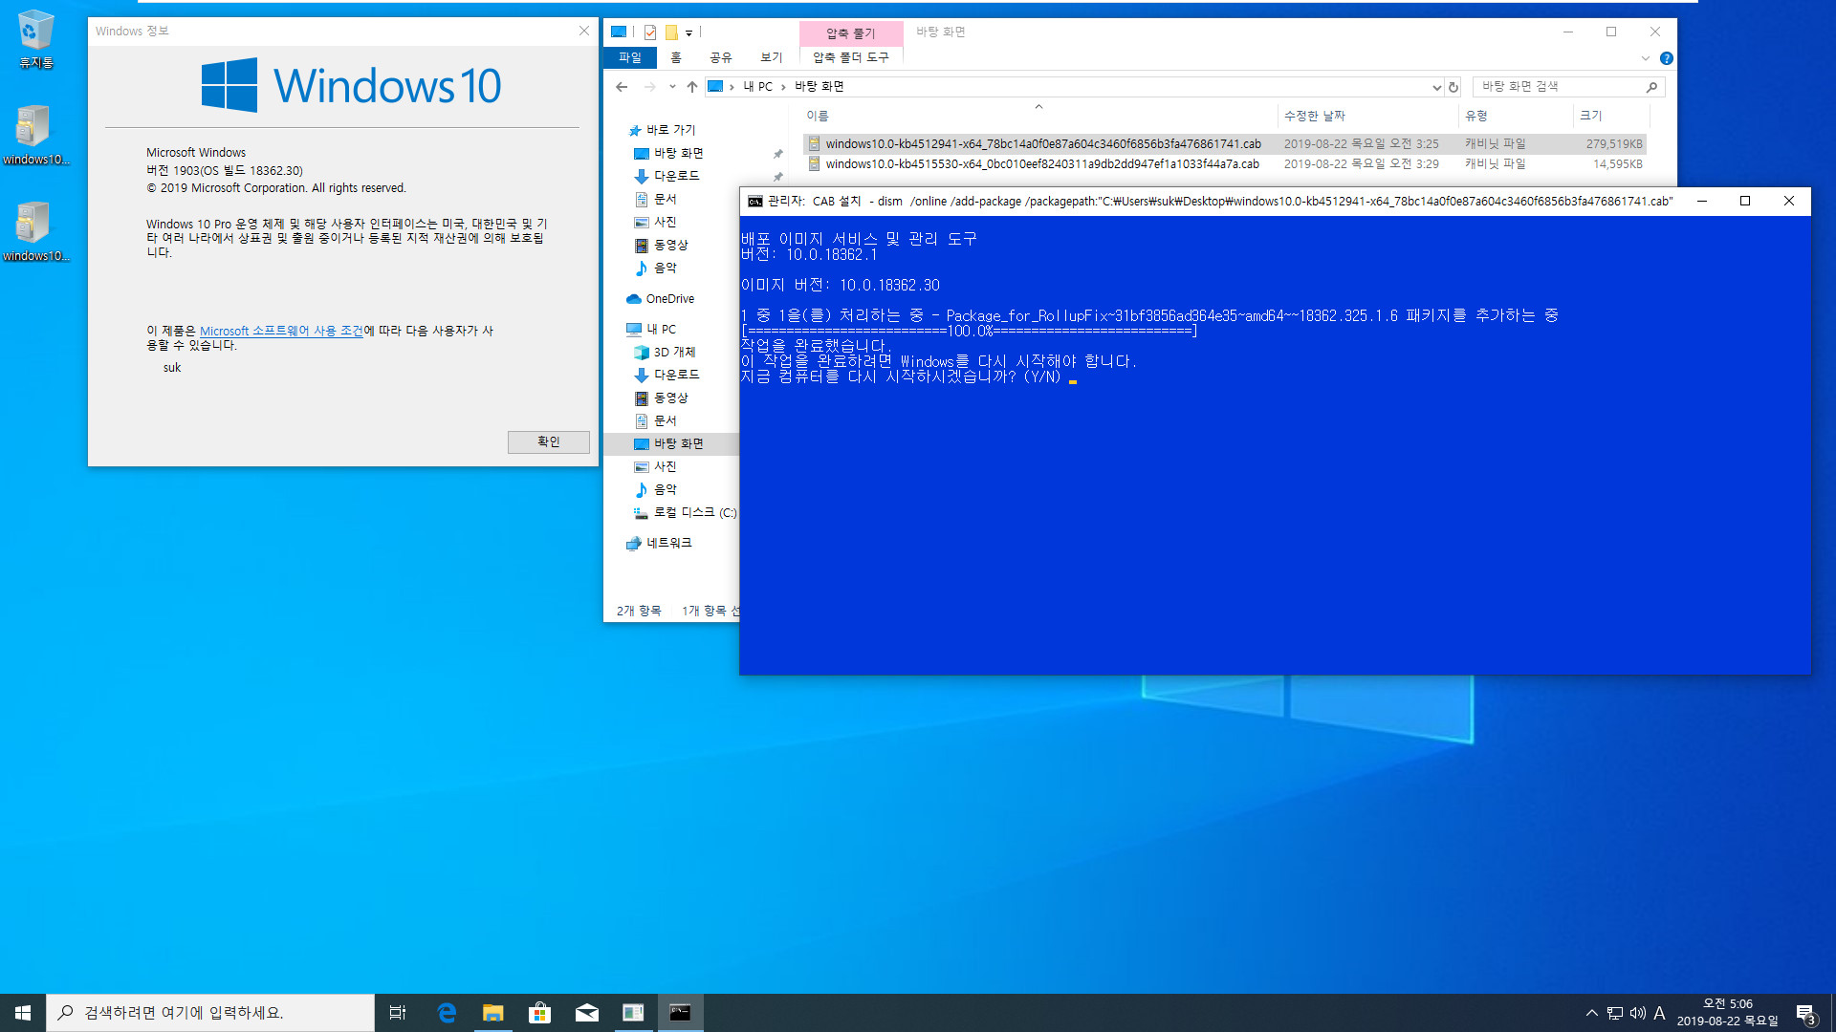This screenshot has width=1836, height=1032.
Task: Open Mail app from taskbar
Action: point(586,1013)
